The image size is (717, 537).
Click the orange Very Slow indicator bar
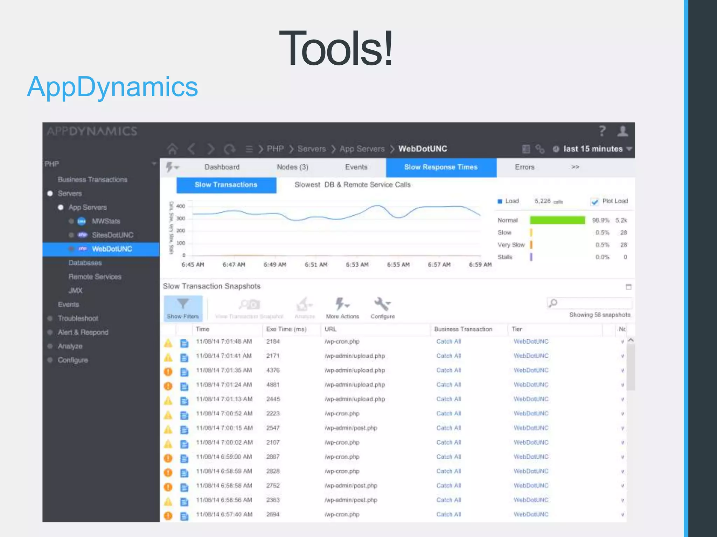(531, 245)
